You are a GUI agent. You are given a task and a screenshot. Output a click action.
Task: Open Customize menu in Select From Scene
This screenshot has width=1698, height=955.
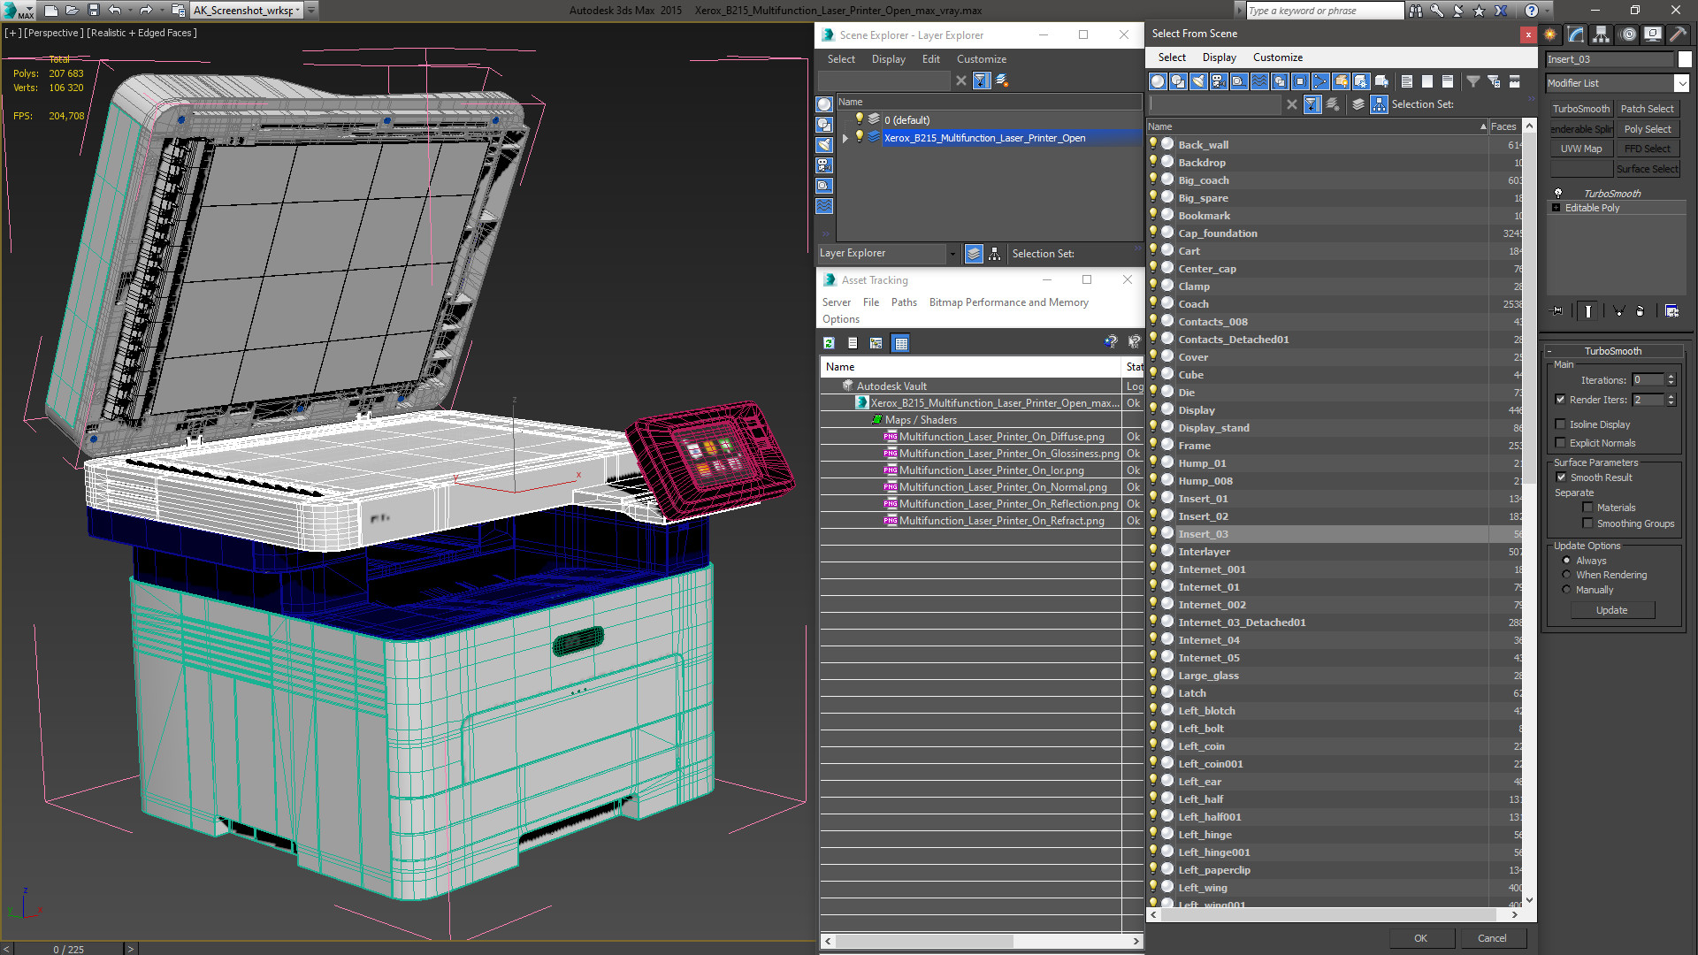[x=1278, y=57]
